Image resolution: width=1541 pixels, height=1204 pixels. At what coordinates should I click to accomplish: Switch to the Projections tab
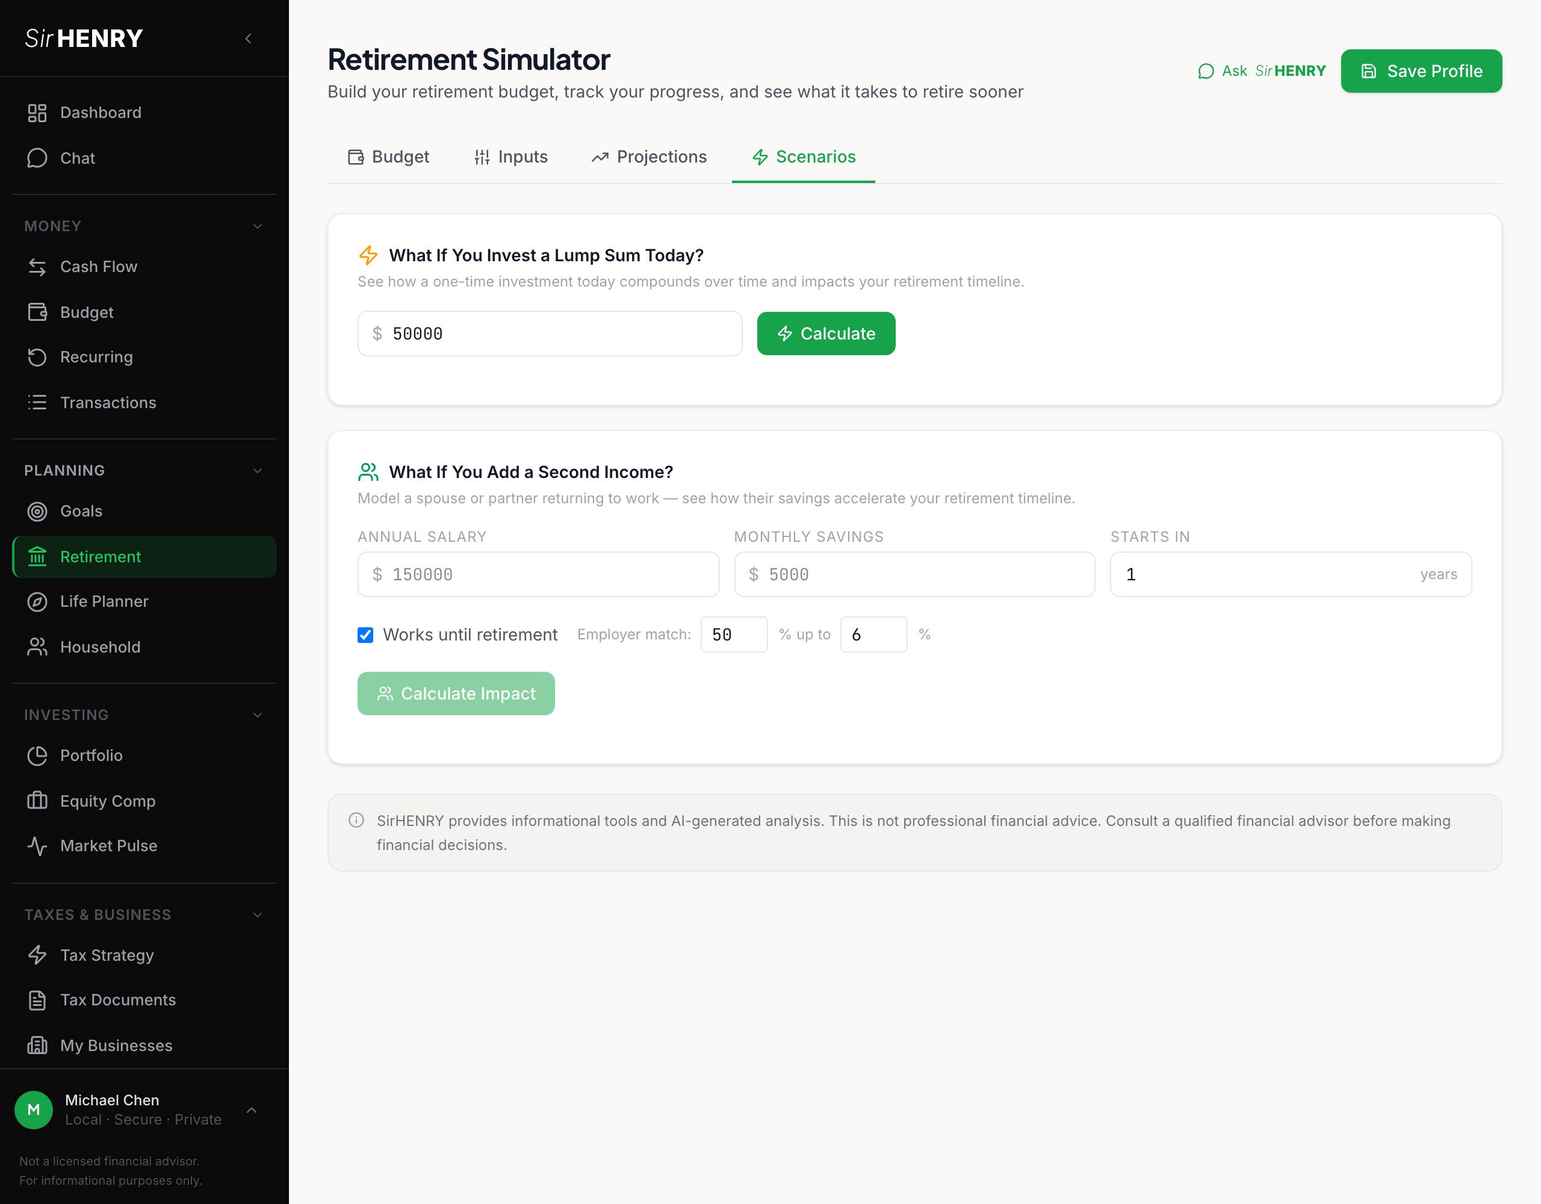(x=648, y=157)
